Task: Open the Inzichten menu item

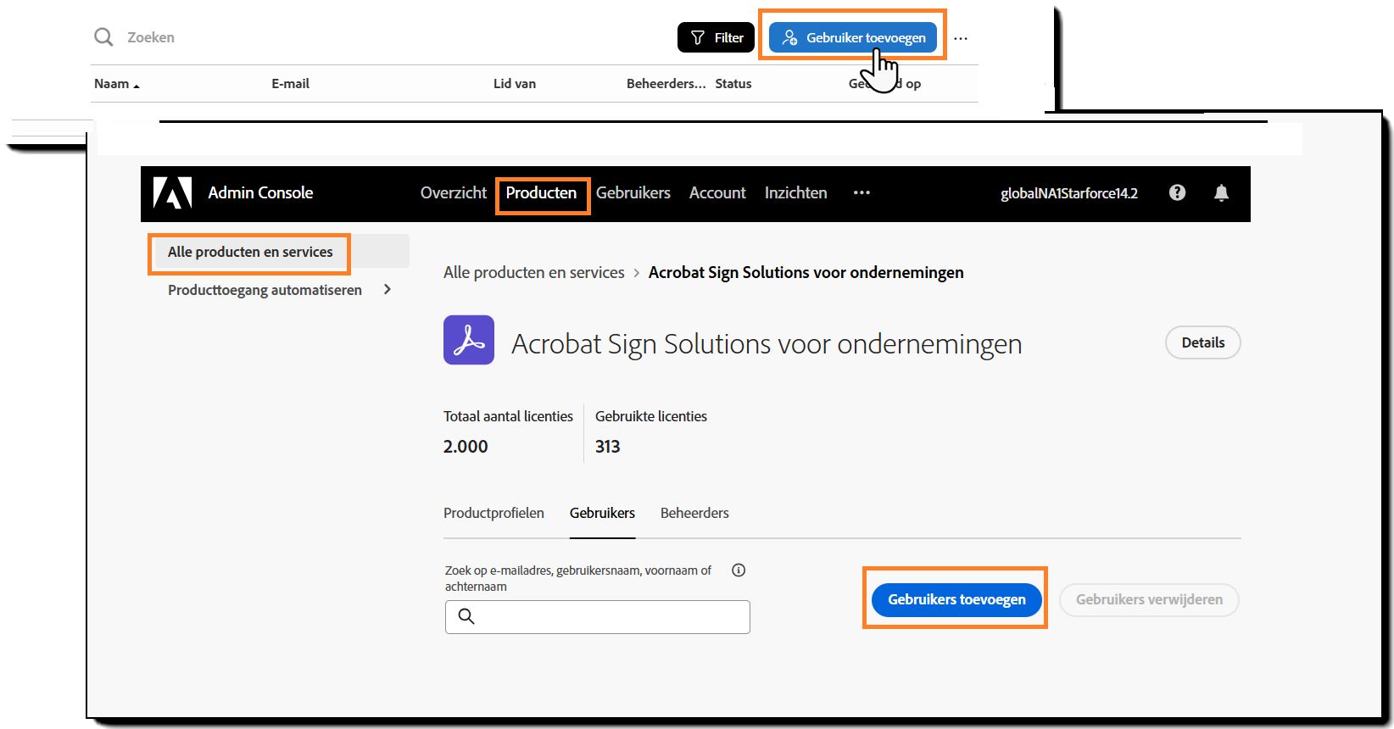Action: tap(795, 192)
